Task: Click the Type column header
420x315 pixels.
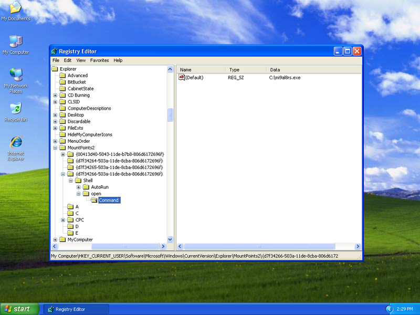Action: pos(246,70)
